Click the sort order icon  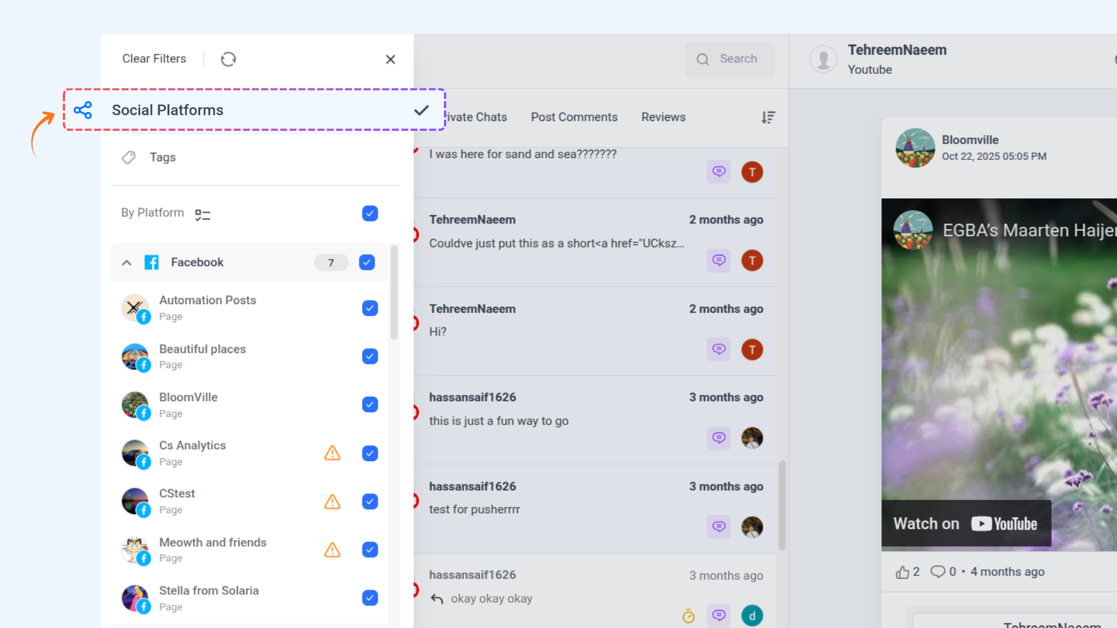[768, 117]
